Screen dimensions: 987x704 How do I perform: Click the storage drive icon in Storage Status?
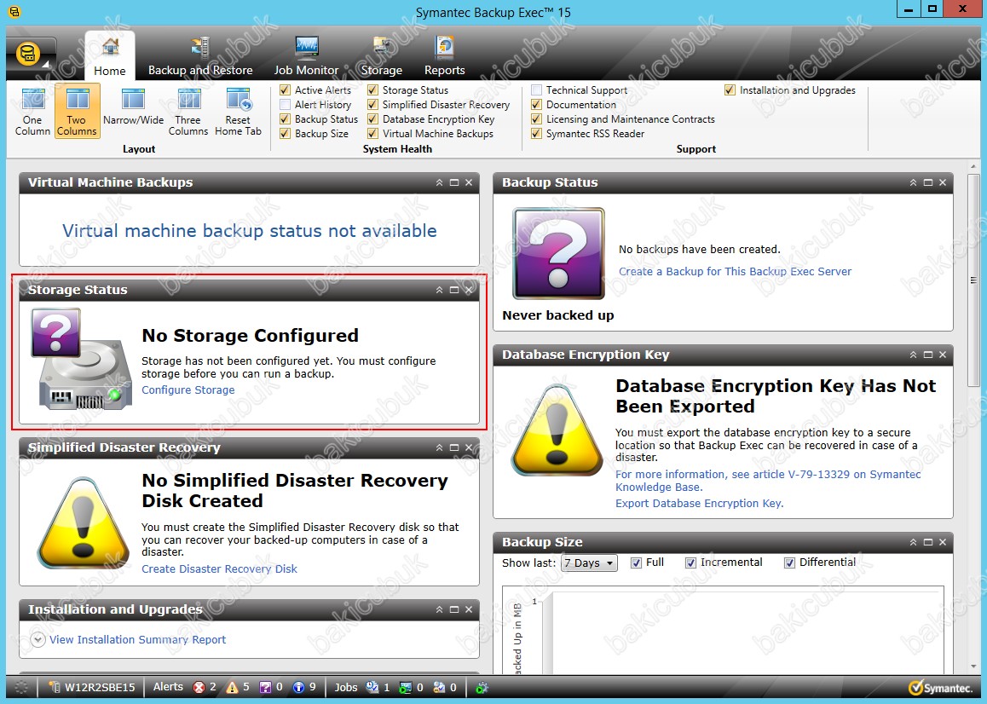(x=81, y=359)
